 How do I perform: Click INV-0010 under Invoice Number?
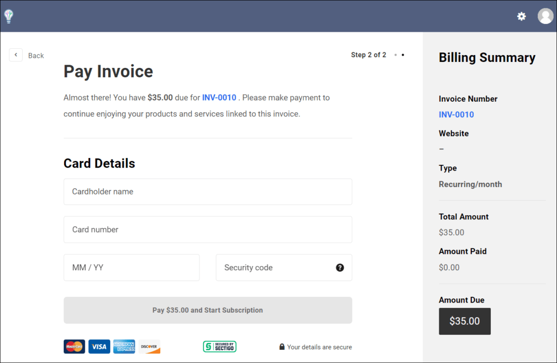456,114
